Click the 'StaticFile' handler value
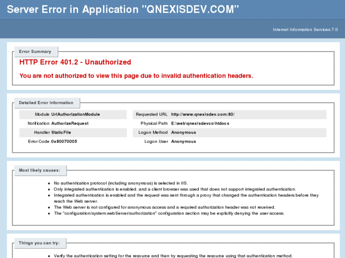This screenshot has width=345, height=258. 61,133
